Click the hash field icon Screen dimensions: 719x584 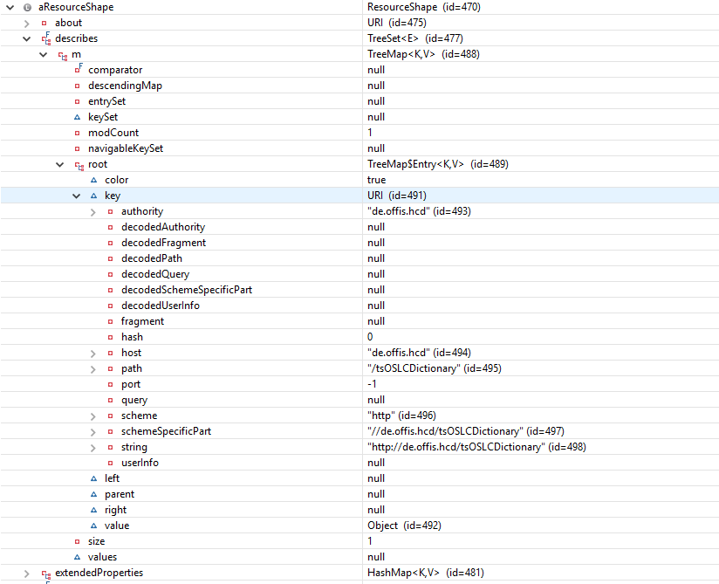(110, 337)
